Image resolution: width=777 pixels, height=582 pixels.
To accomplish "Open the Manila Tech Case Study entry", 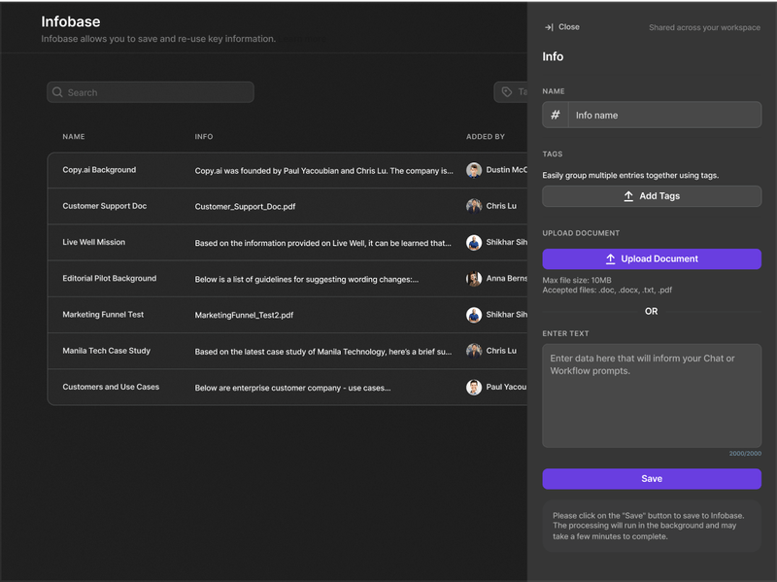I will tap(243, 351).
